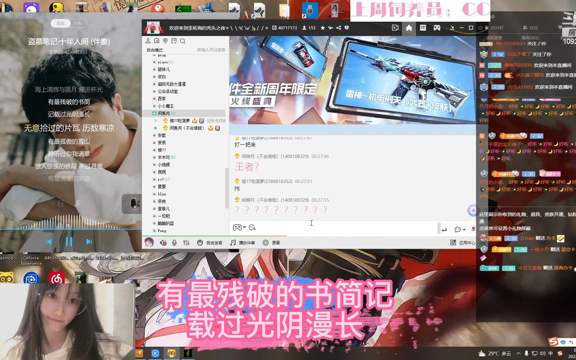Select the 超级无敌大猩猩 sub-channel

click(172, 84)
